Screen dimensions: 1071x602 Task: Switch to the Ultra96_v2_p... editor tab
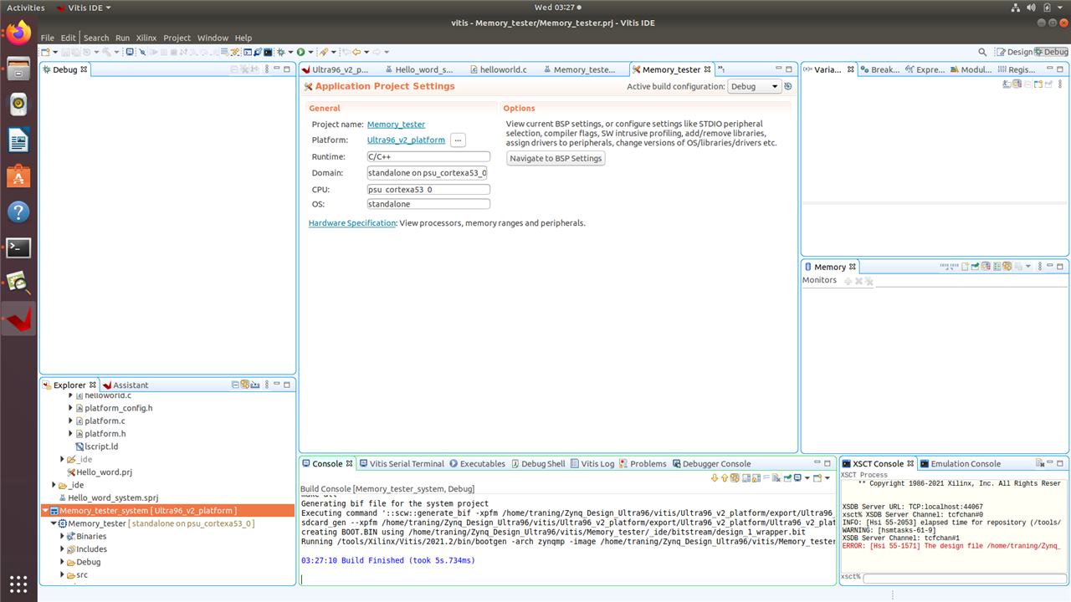point(336,69)
